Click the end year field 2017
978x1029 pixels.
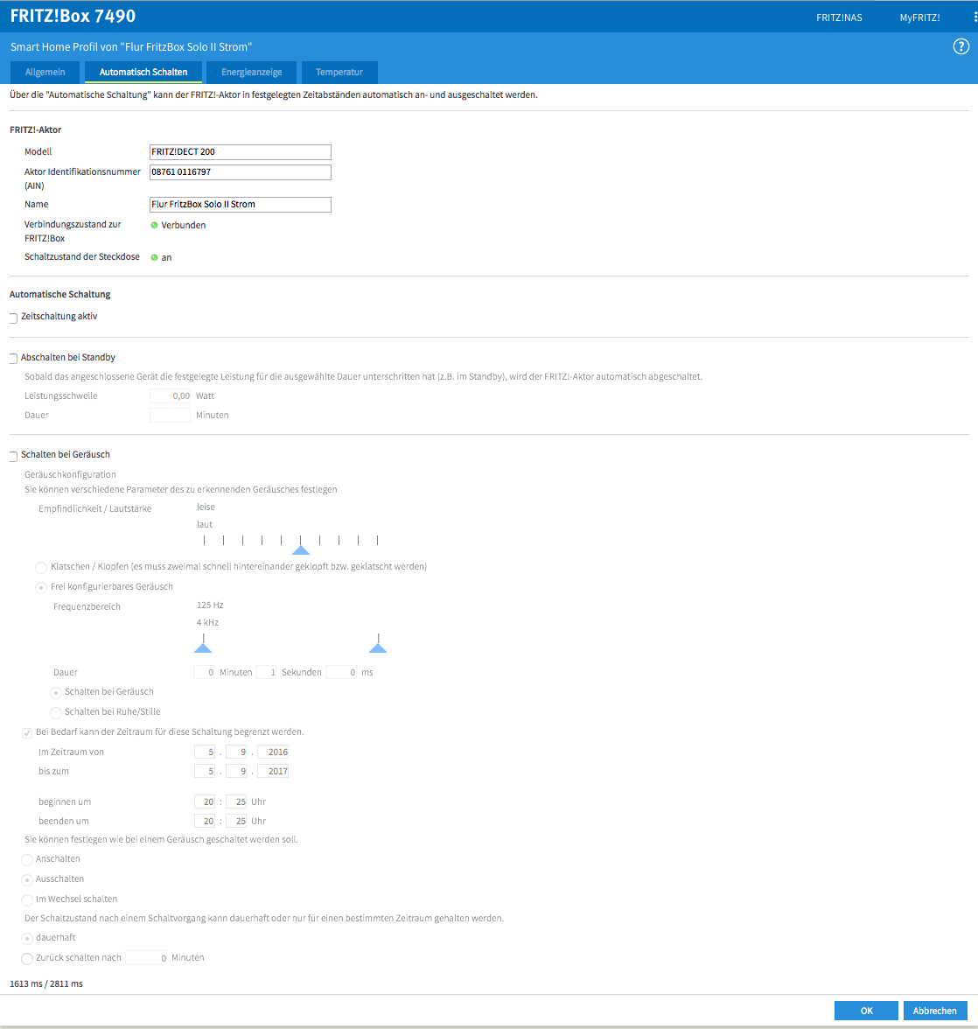coord(273,771)
